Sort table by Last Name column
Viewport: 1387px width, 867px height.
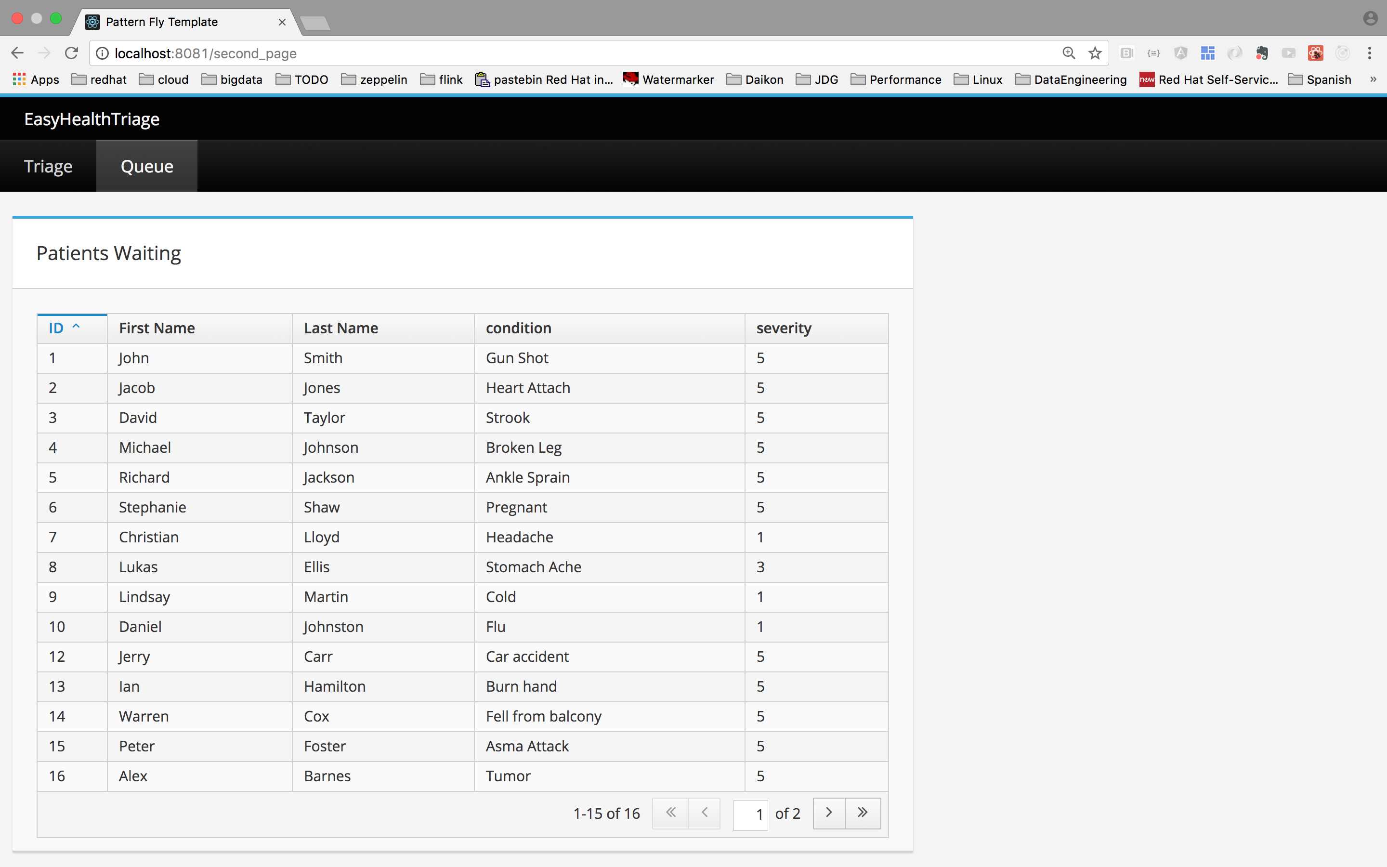tap(341, 328)
